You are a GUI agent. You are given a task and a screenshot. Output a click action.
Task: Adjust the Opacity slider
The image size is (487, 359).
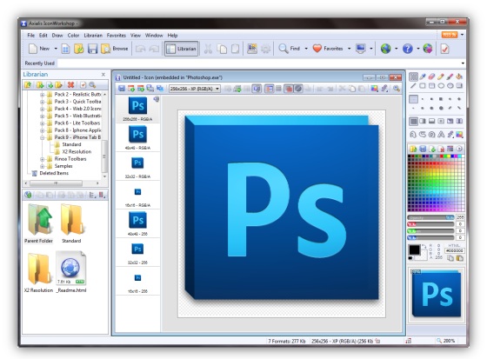pyautogui.click(x=430, y=217)
